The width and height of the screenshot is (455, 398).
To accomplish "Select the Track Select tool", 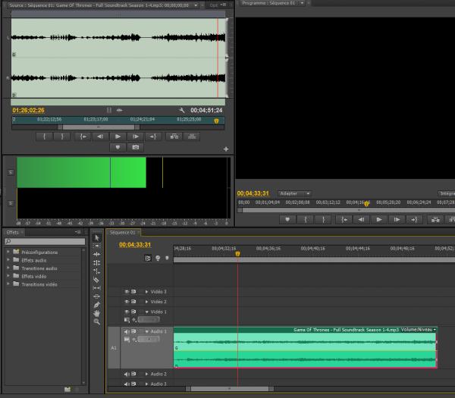I will coord(97,246).
